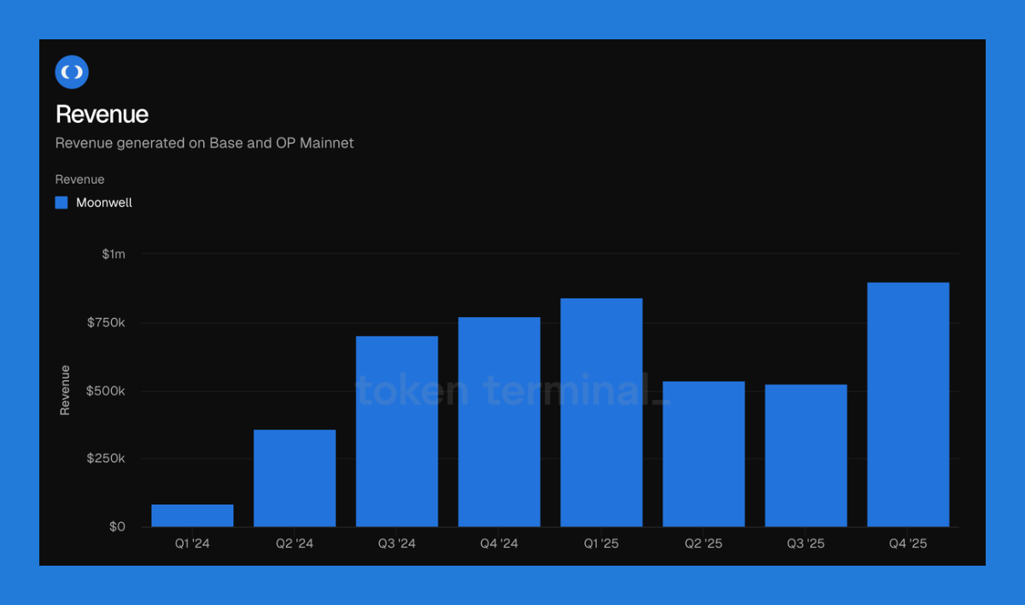Select the Q3 '24 revenue bar

[397, 432]
